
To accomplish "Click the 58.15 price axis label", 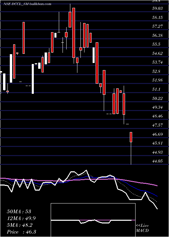I will (158, 17).
